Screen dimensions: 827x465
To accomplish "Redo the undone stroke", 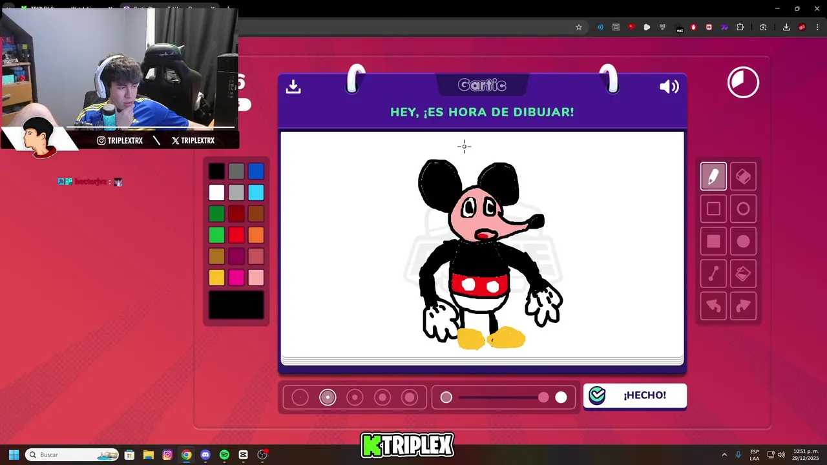I will (743, 306).
